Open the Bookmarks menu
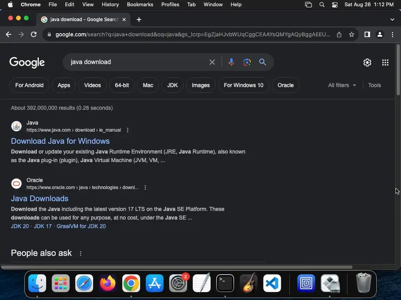This screenshot has width=401, height=300. coord(140,5)
